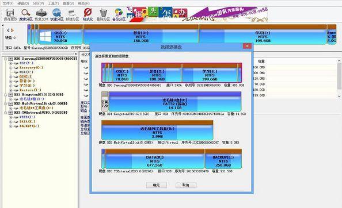Click the drive icon beside ESP(F:) in tree
Viewport: 342px width, 208px height.
pos(16,63)
